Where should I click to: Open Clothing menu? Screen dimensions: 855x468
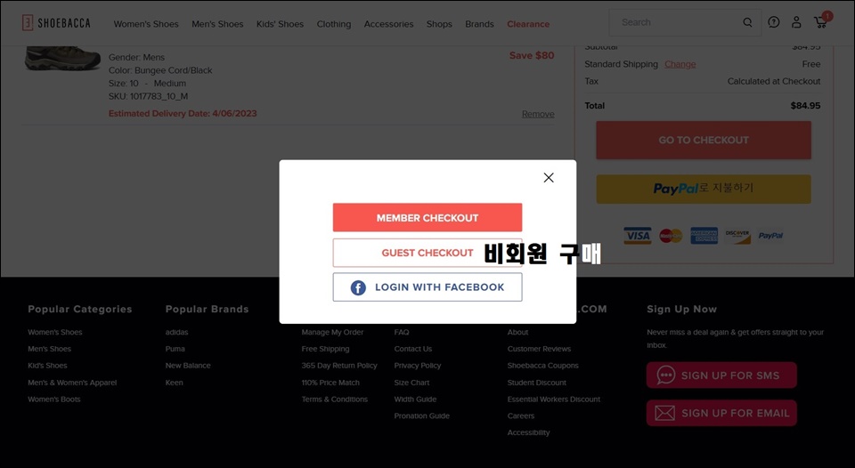point(334,24)
